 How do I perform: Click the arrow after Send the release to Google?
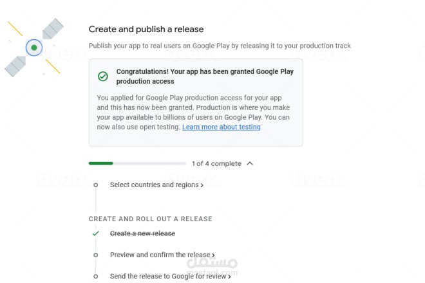(x=229, y=277)
